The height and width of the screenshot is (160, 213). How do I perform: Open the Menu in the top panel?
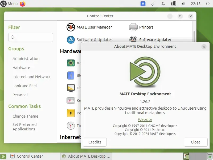click(x=9, y=4)
